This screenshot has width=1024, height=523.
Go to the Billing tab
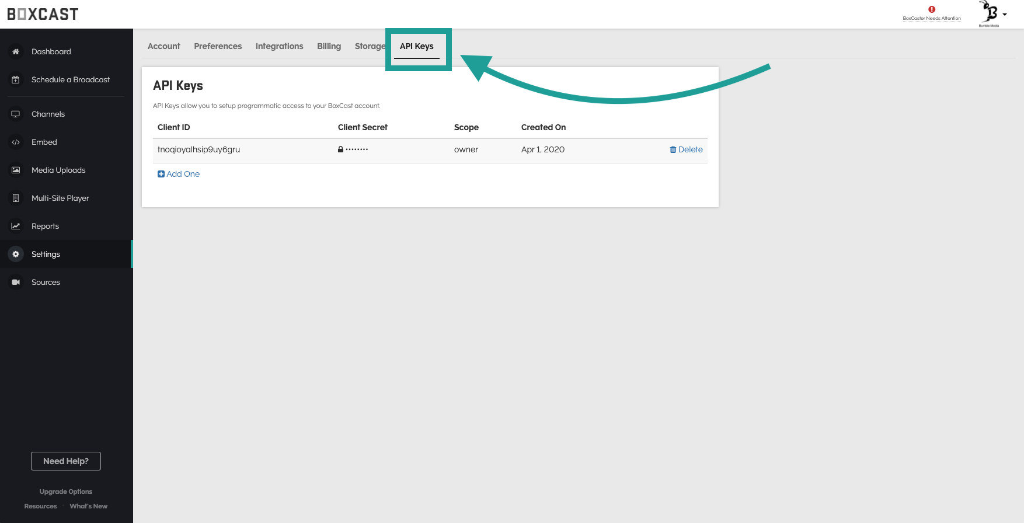pos(329,46)
